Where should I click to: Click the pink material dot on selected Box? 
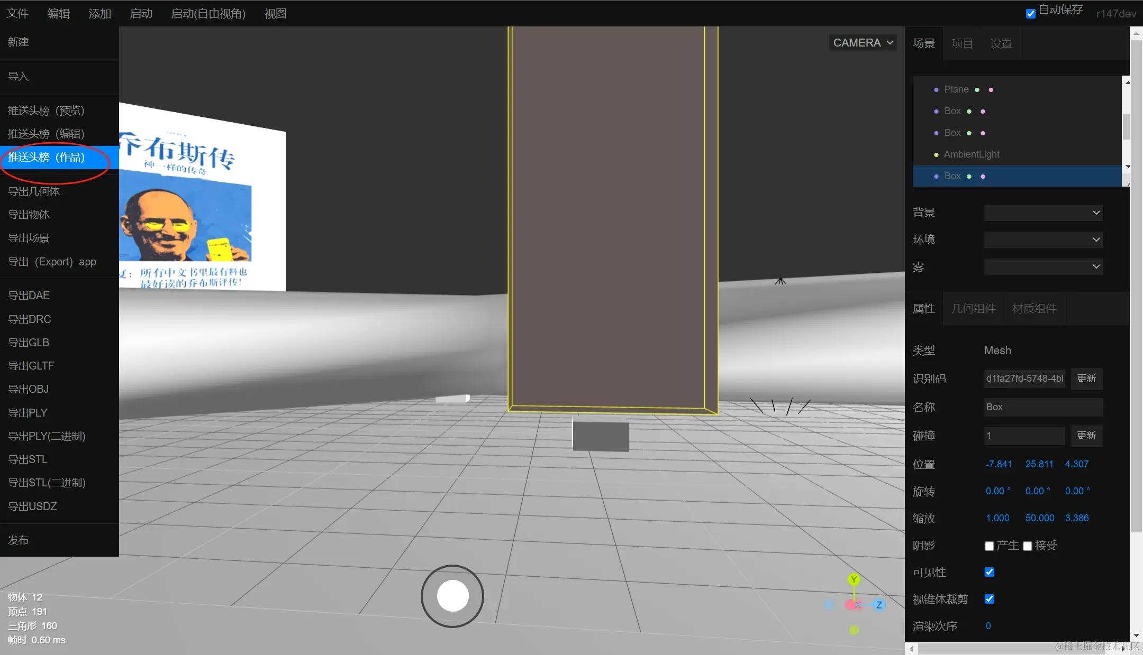point(983,177)
